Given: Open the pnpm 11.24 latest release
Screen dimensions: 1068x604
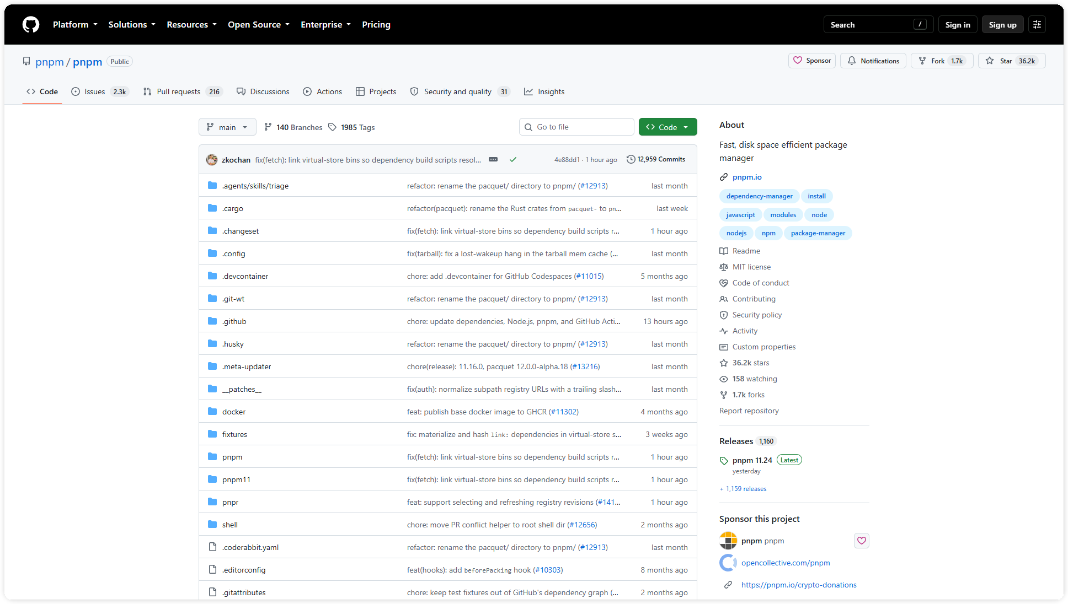Looking at the screenshot, I should coord(752,460).
